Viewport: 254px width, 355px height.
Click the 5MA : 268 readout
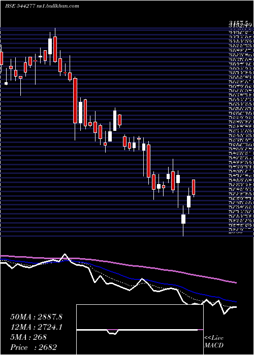[28, 337]
